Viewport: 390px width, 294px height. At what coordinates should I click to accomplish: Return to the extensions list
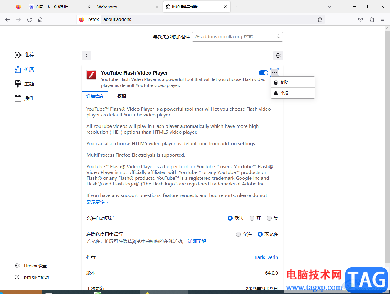pyautogui.click(x=86, y=55)
